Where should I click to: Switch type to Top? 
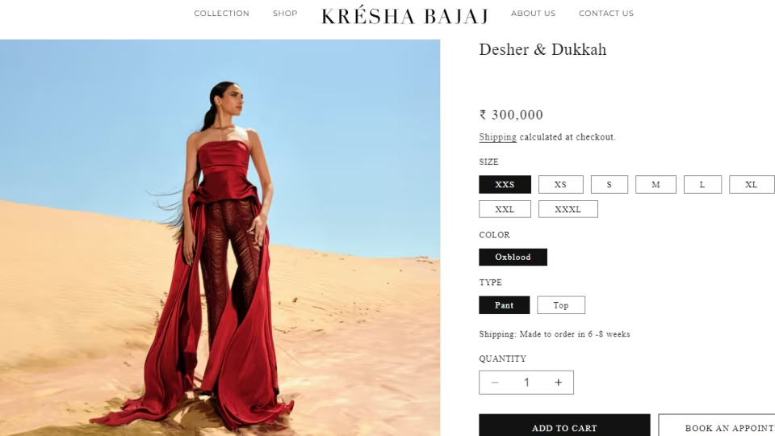561,305
